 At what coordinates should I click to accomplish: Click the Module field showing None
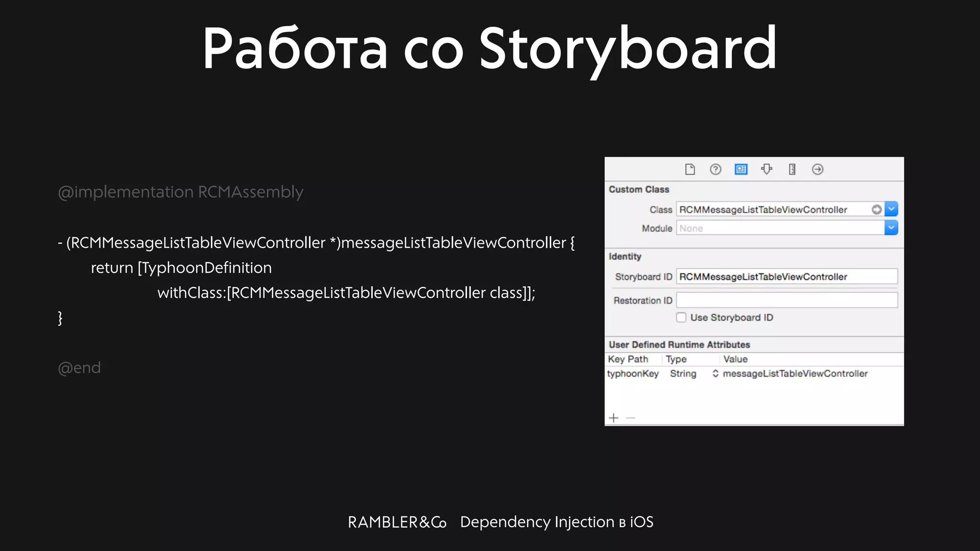tap(780, 228)
